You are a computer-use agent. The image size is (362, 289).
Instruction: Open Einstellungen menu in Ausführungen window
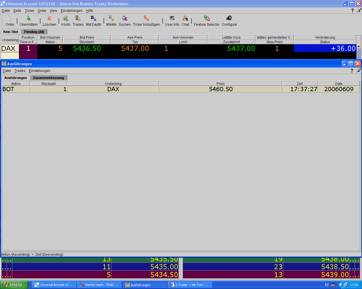point(40,71)
